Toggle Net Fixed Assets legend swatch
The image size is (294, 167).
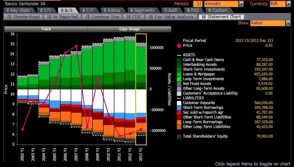point(179,84)
